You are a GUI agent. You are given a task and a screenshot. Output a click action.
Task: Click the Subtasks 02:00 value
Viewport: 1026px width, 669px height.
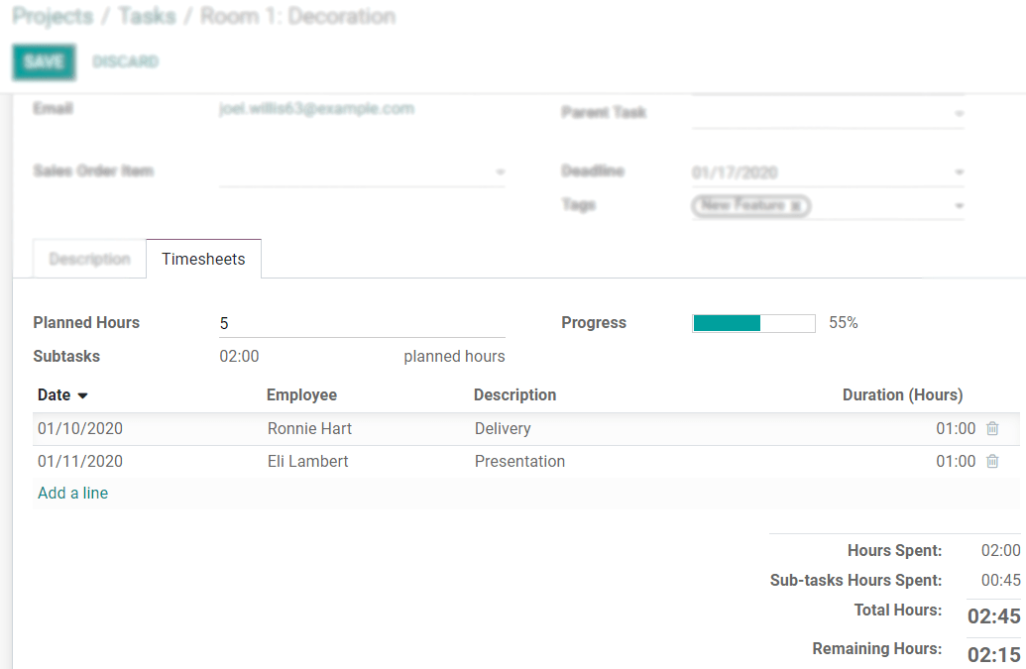(x=239, y=357)
